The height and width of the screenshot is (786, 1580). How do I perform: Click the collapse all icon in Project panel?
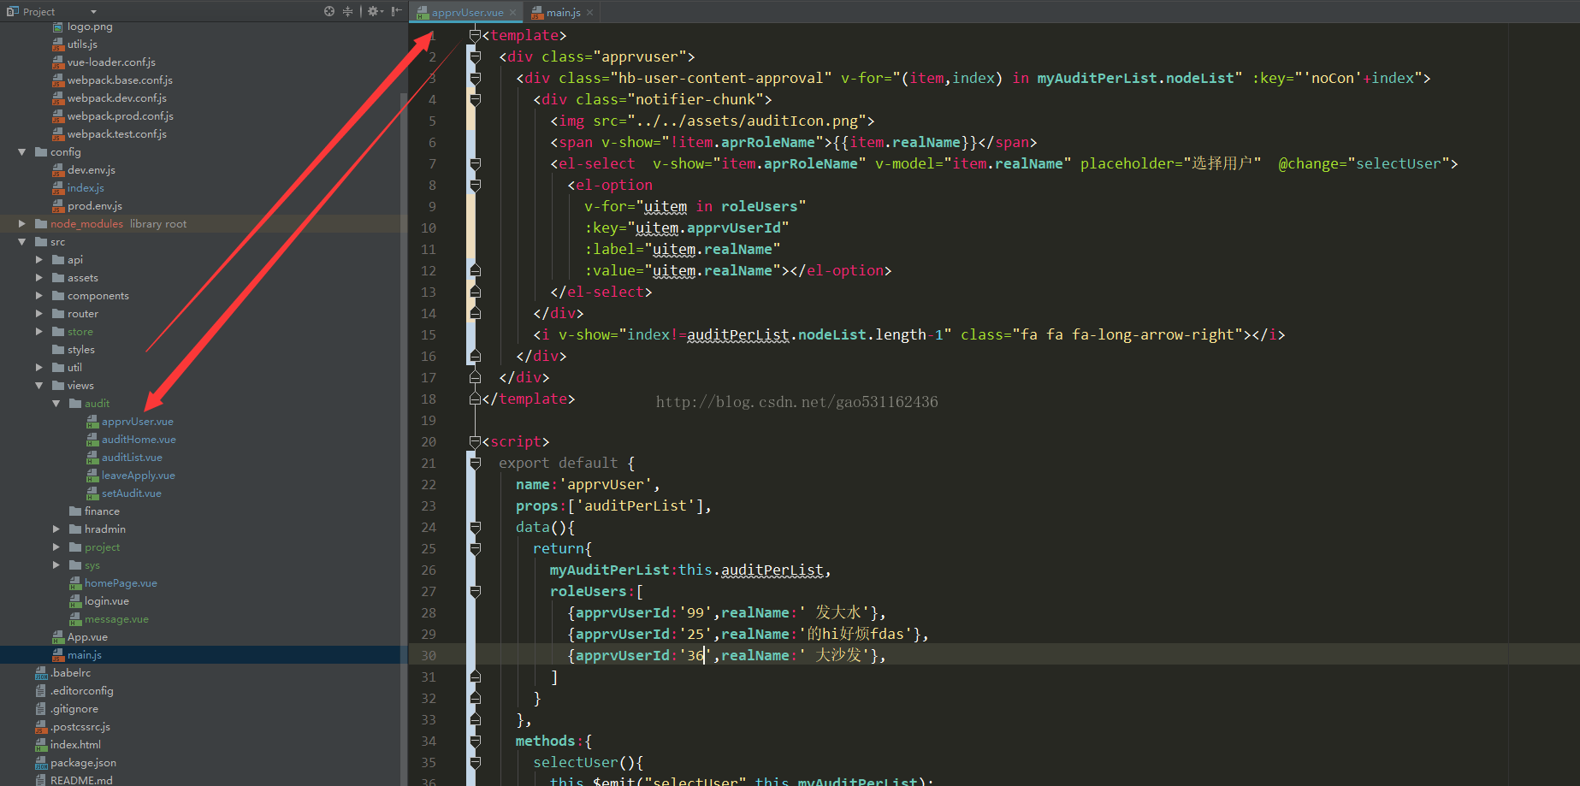point(348,11)
